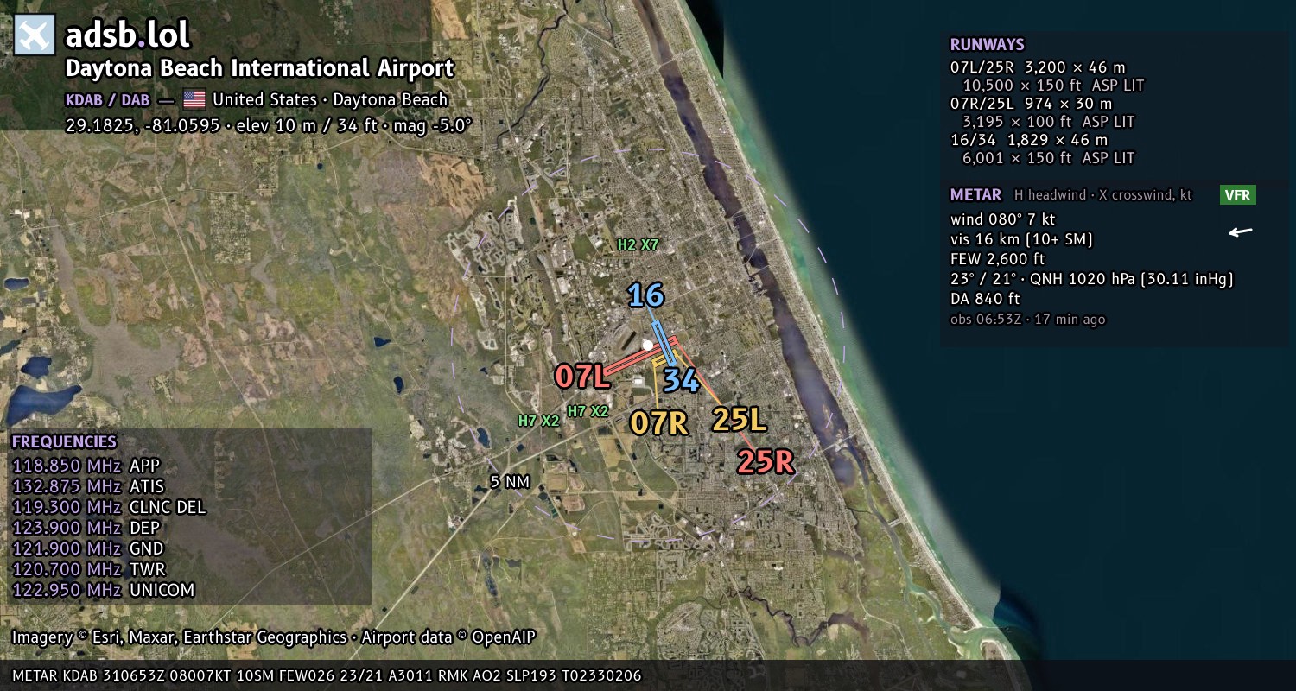Image resolution: width=1296 pixels, height=691 pixels.
Task: Click the 122.950 MHz UNICOM frequency
Action: (103, 590)
